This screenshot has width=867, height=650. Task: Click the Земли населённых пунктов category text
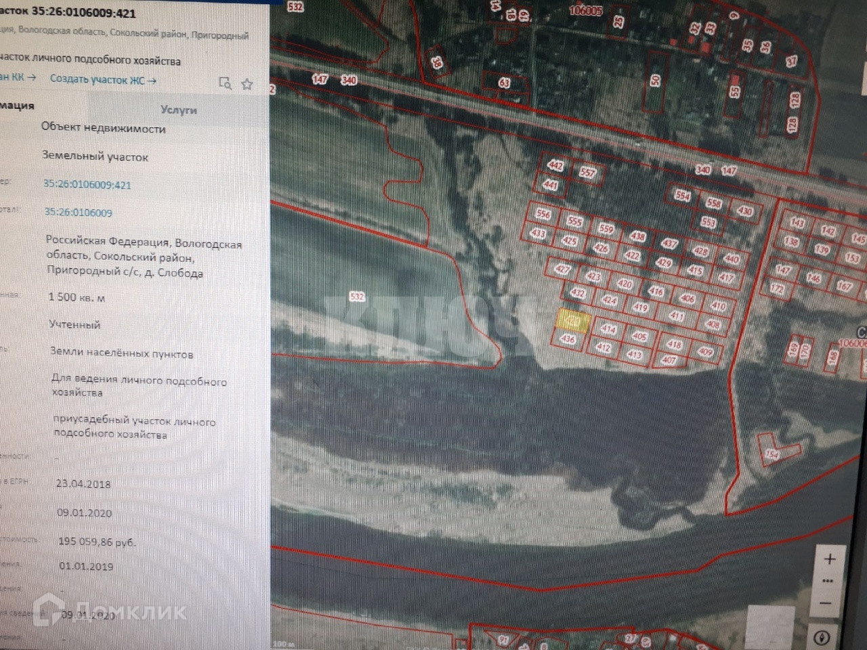tap(121, 353)
